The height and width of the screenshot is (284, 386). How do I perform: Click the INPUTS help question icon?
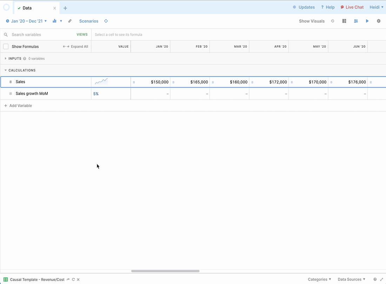pyautogui.click(x=25, y=59)
